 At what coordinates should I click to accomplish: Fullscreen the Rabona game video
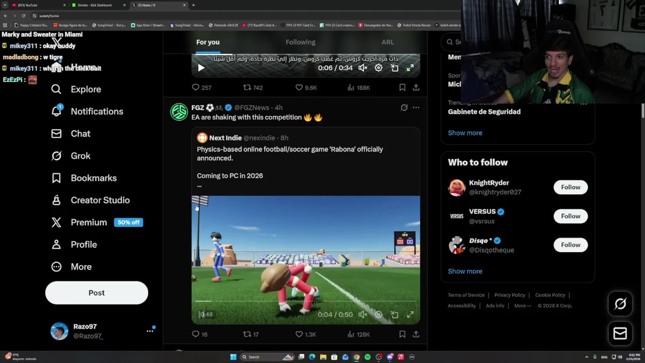coord(410,315)
